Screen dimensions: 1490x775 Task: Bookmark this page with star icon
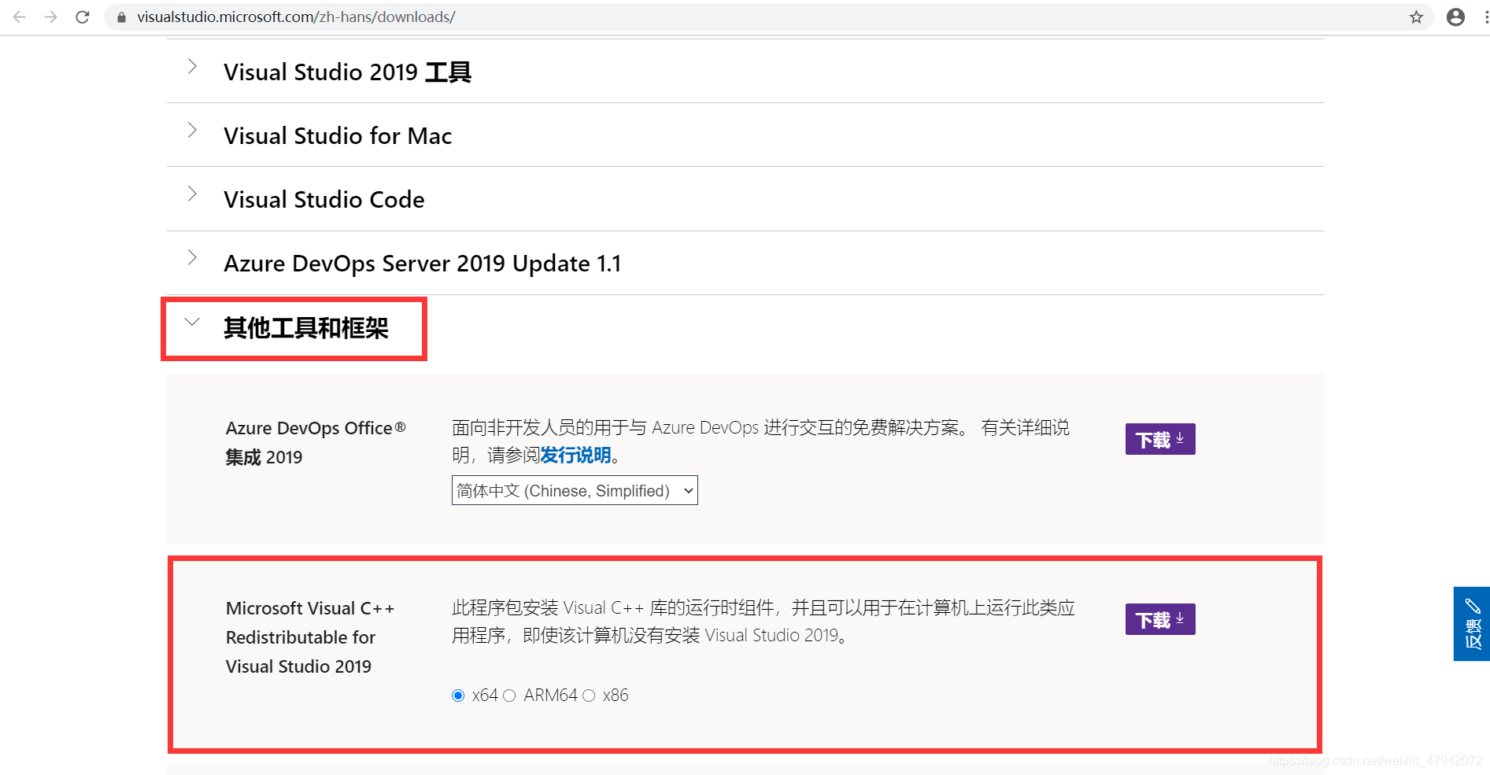1416,17
